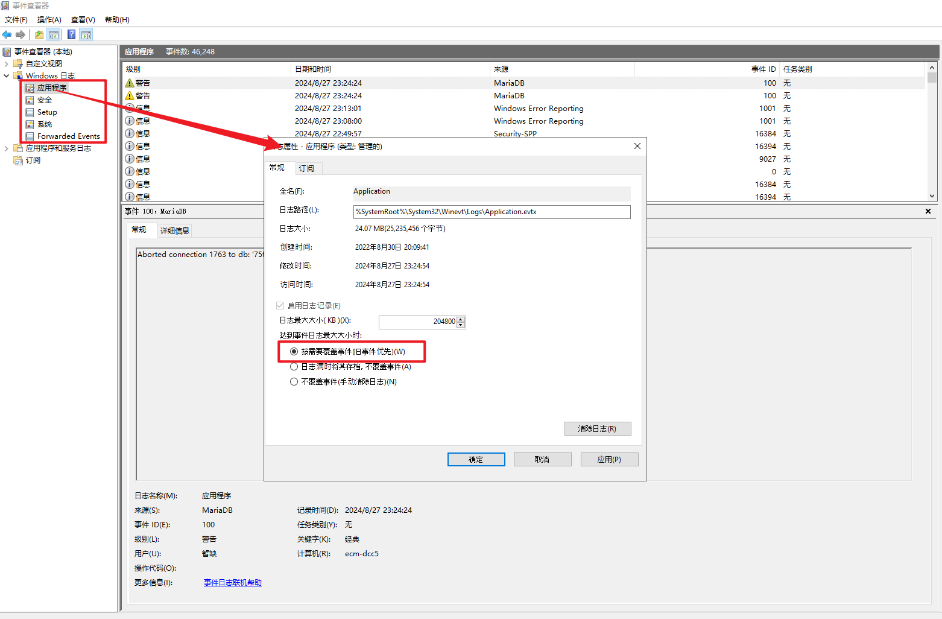Screen dimensions: 942x619
Task: Increase max log size with up spinner
Action: tap(461, 319)
